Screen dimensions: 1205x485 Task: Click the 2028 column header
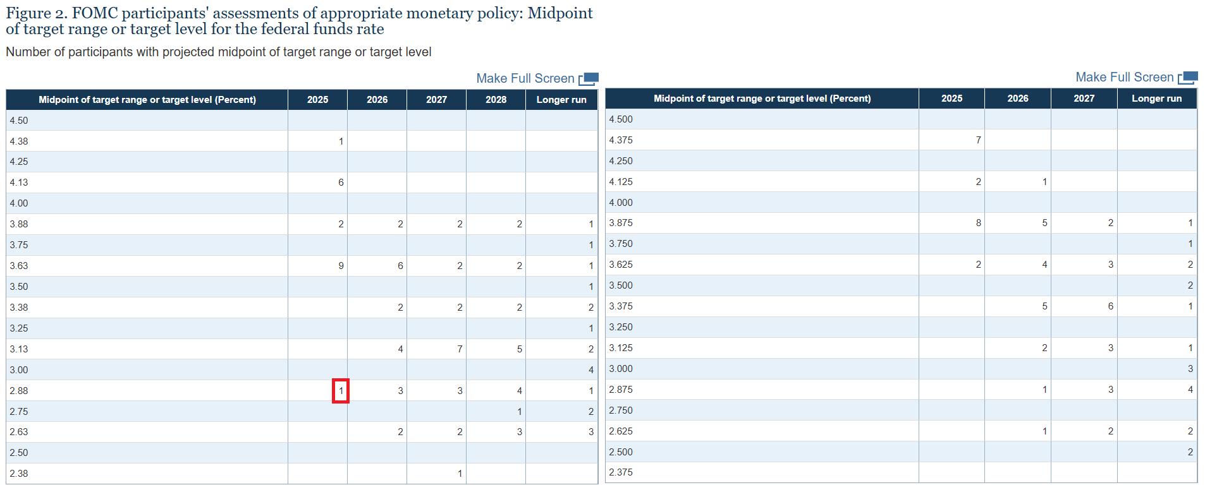(496, 100)
